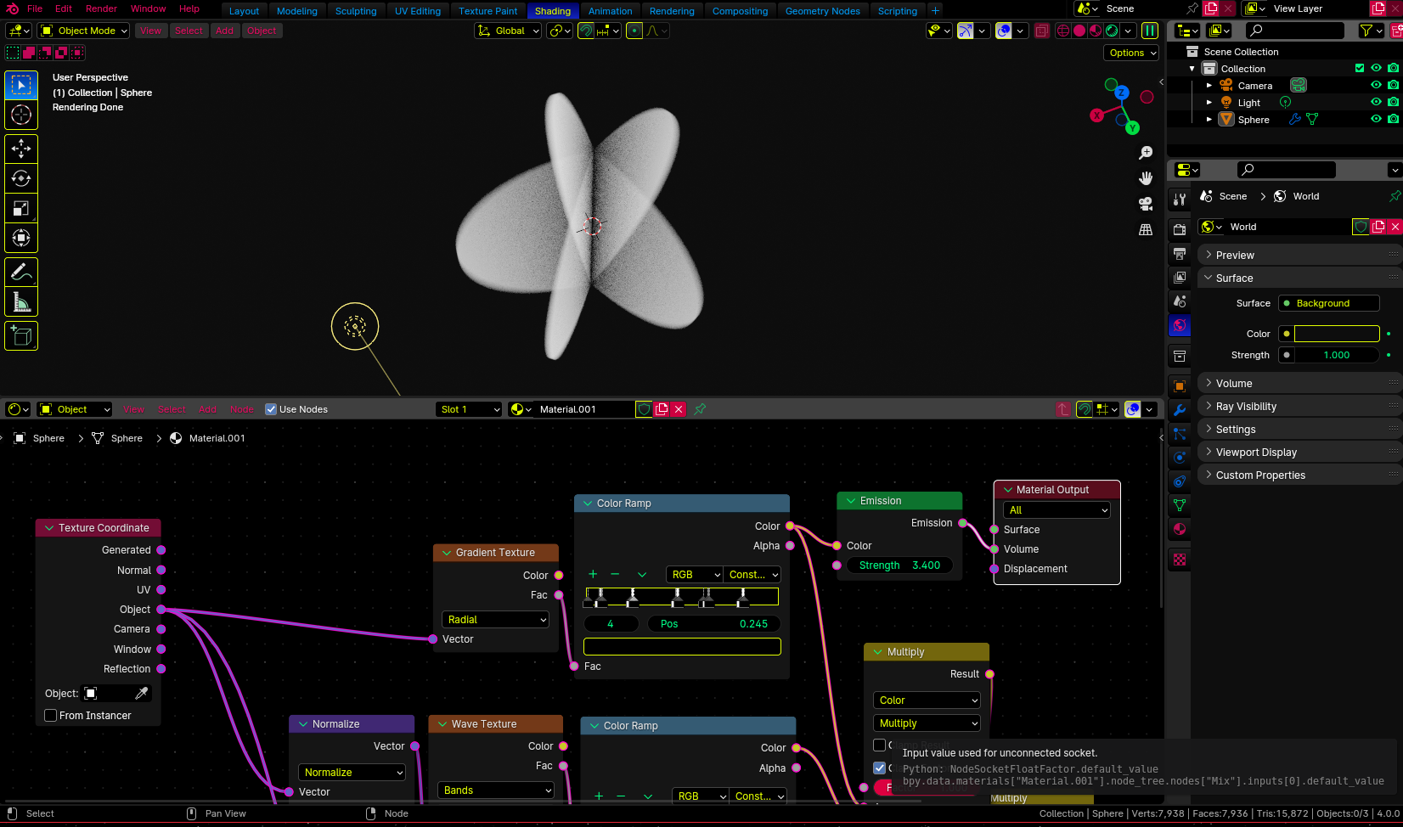
Task: Open the Tool properties tab
Action: (x=1180, y=200)
